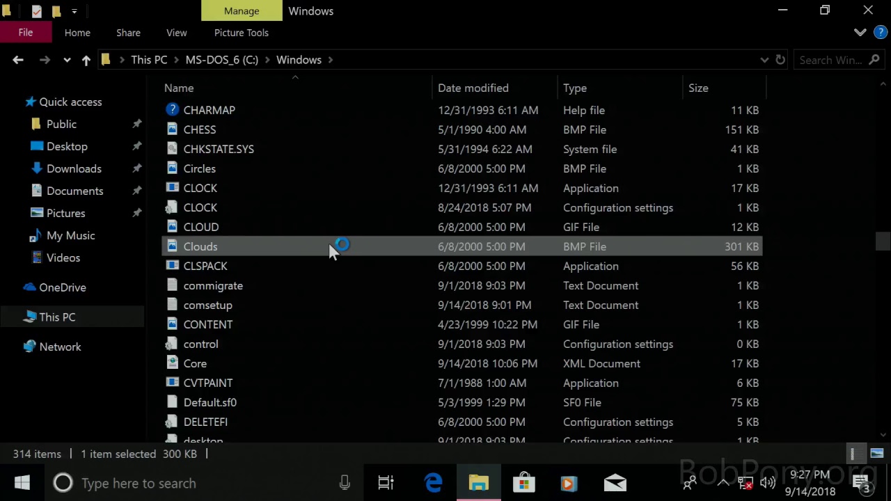The height and width of the screenshot is (501, 891).
Task: Open Mail app from taskbar
Action: click(x=615, y=483)
